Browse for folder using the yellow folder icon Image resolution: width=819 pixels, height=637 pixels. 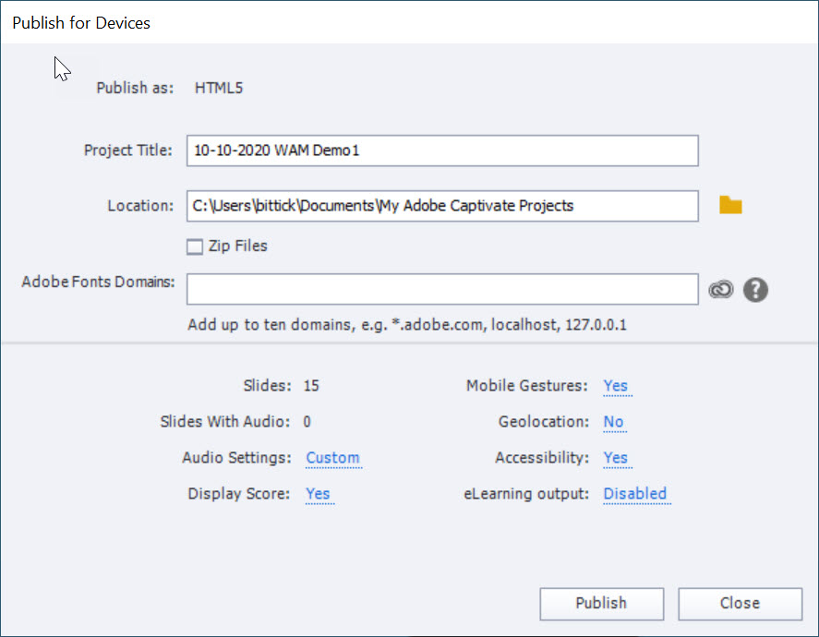(730, 205)
